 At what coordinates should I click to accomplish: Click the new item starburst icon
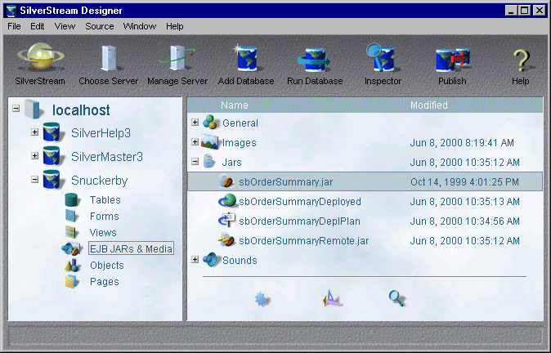262,299
